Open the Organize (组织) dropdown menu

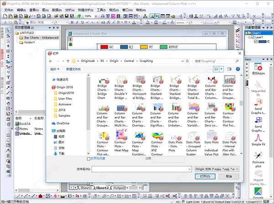pos(55,69)
